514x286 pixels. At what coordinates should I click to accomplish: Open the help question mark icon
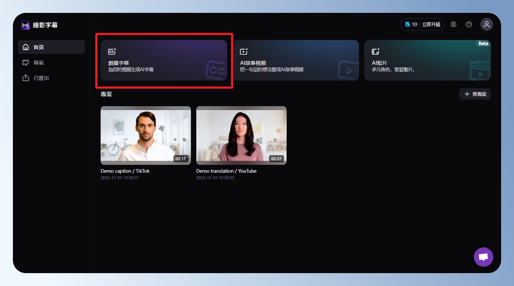pyautogui.click(x=469, y=25)
